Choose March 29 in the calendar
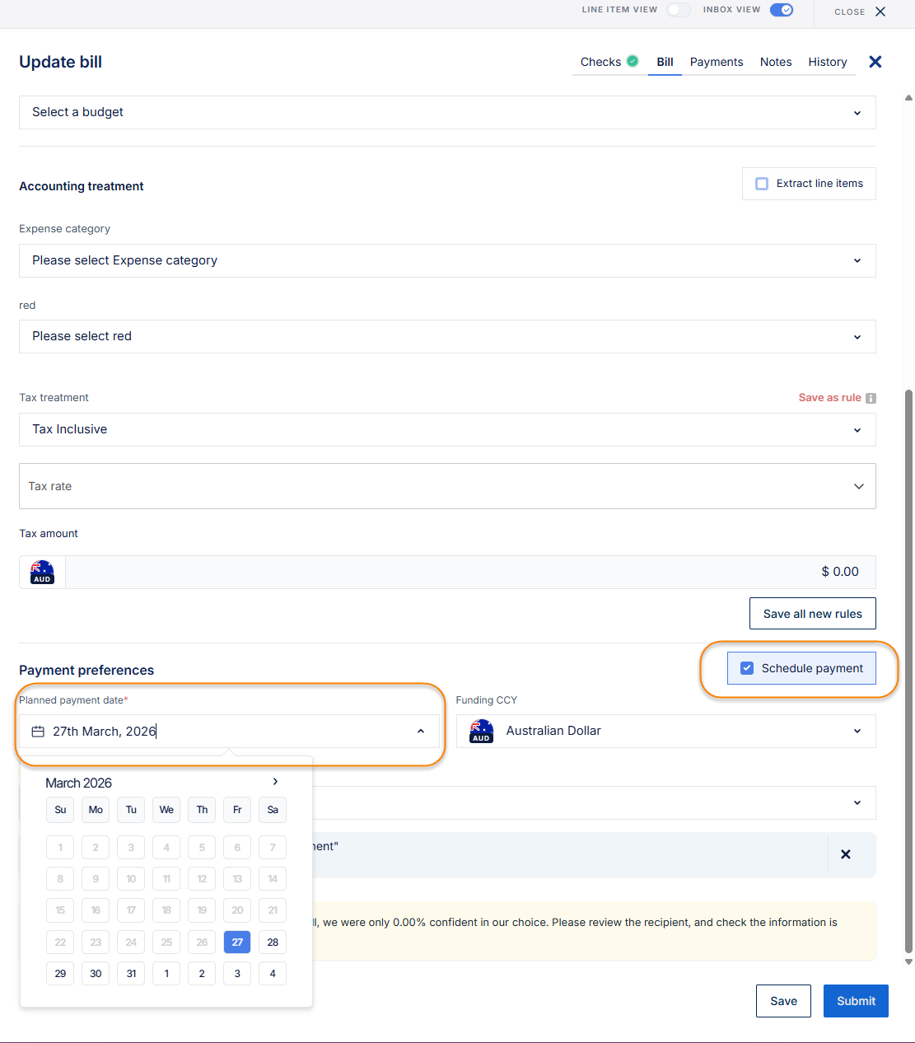This screenshot has height=1043, width=915. pyautogui.click(x=60, y=973)
